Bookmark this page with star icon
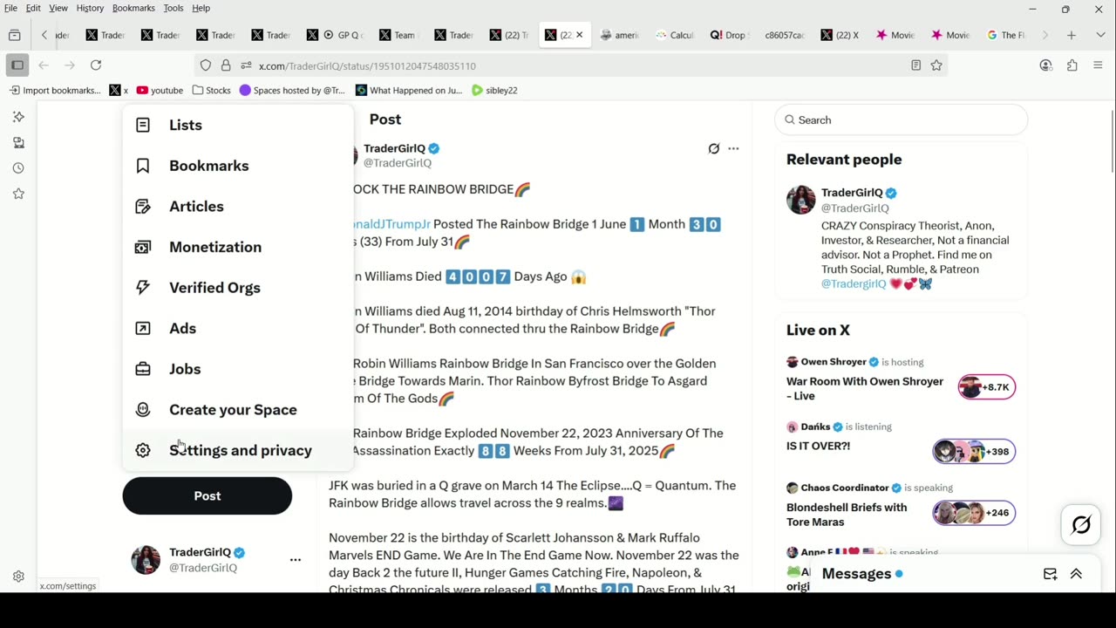This screenshot has height=628, width=1116. 936,65
